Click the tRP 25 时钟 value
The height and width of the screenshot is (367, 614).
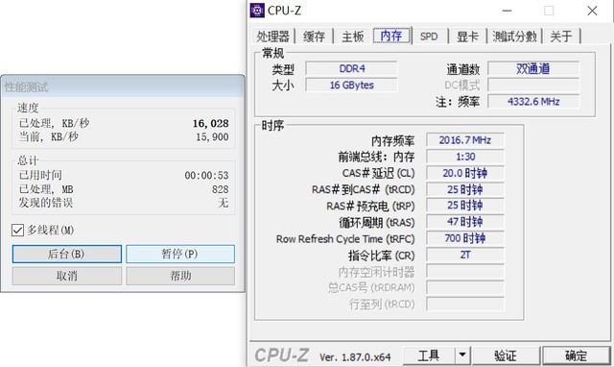tap(465, 206)
